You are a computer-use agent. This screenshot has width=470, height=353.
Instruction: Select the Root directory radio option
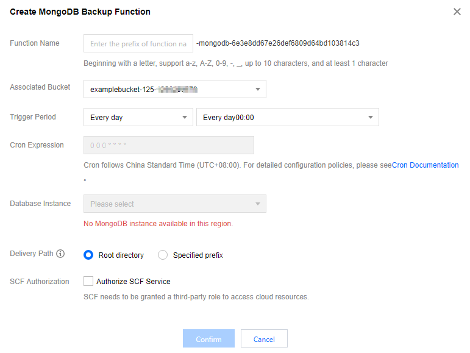[x=88, y=255]
